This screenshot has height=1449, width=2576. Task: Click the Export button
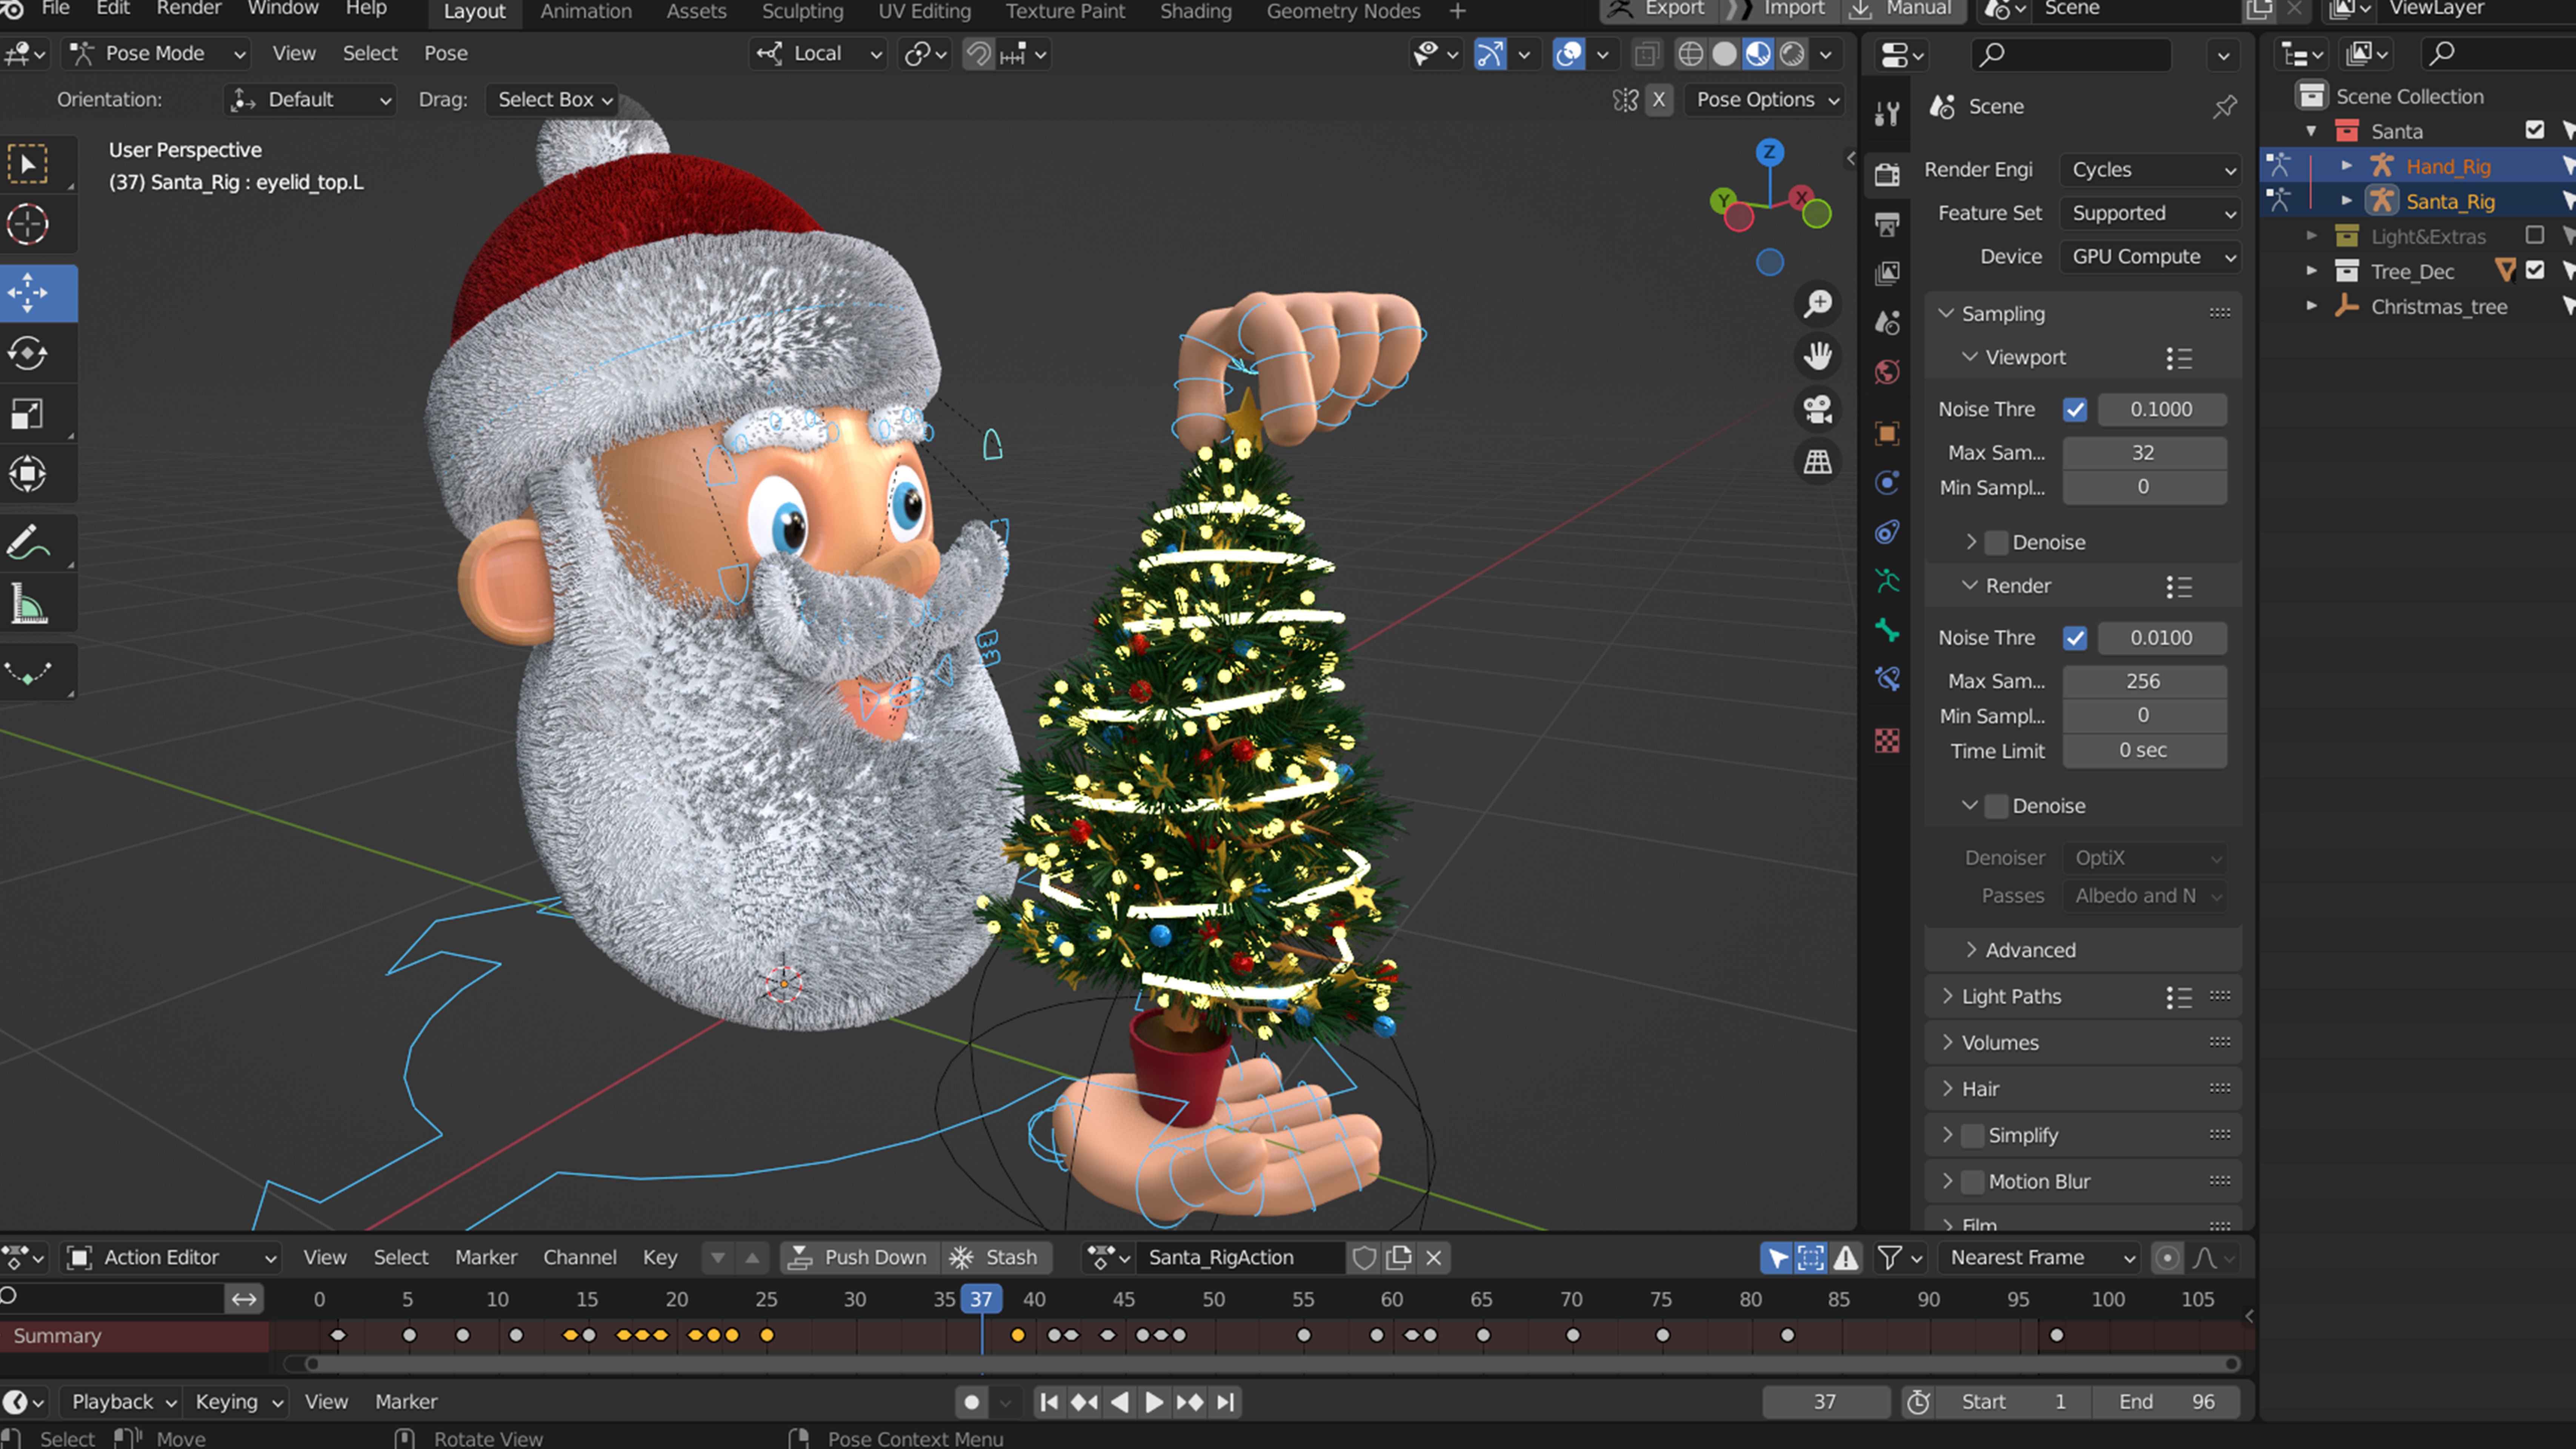[1659, 10]
